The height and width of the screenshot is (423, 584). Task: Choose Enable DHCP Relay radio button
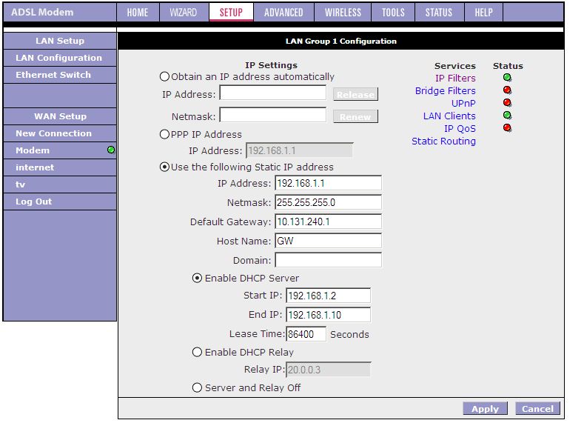[x=197, y=352]
